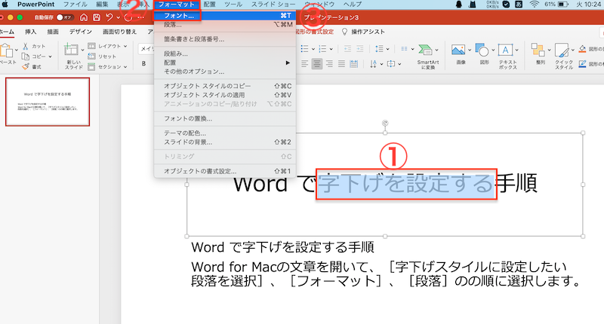Open the Shapes (図形) gallery icon
Viewport: 604px width, 324px height.
(x=482, y=50)
